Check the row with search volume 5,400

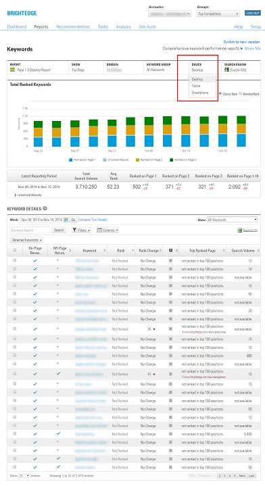click(x=15, y=434)
